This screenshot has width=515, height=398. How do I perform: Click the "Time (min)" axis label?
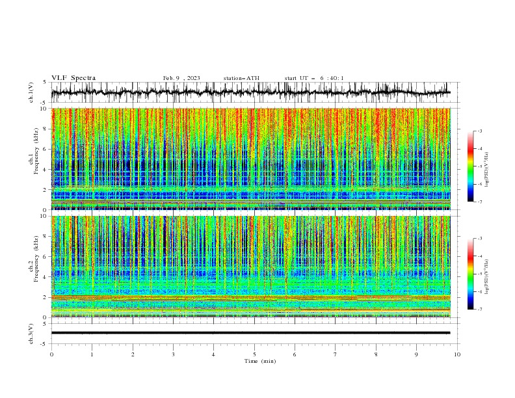[260, 361]
